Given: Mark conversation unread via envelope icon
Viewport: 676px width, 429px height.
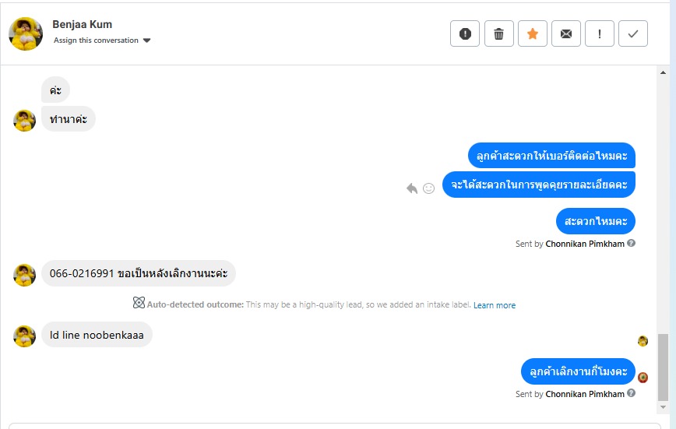Looking at the screenshot, I should [x=566, y=33].
